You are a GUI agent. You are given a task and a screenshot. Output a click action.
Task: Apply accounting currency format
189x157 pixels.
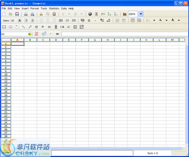pyautogui.click(x=82, y=20)
